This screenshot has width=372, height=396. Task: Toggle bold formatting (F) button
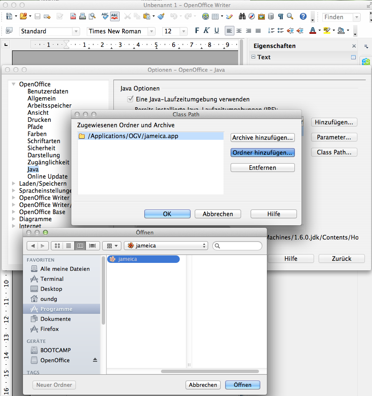click(x=197, y=30)
